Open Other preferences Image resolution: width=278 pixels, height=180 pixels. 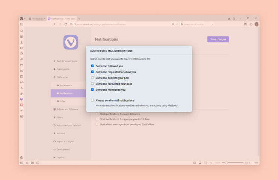(61, 101)
